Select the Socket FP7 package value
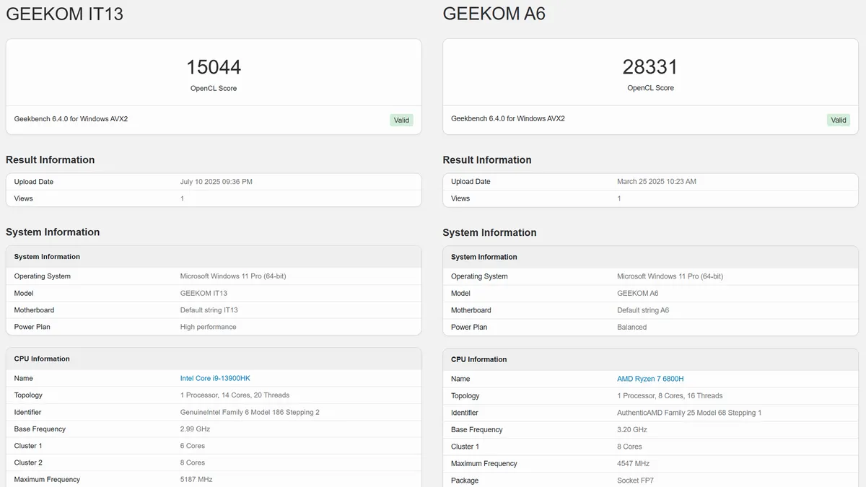Viewport: 866px width, 487px height. click(x=635, y=481)
